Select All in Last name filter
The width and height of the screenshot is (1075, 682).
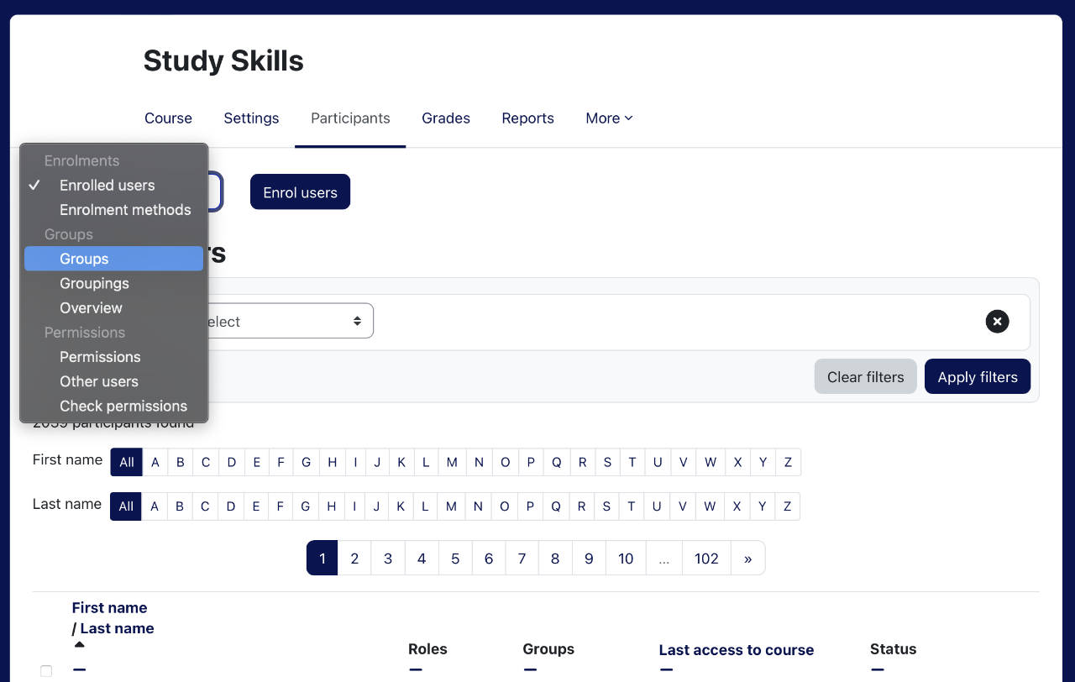coord(126,506)
